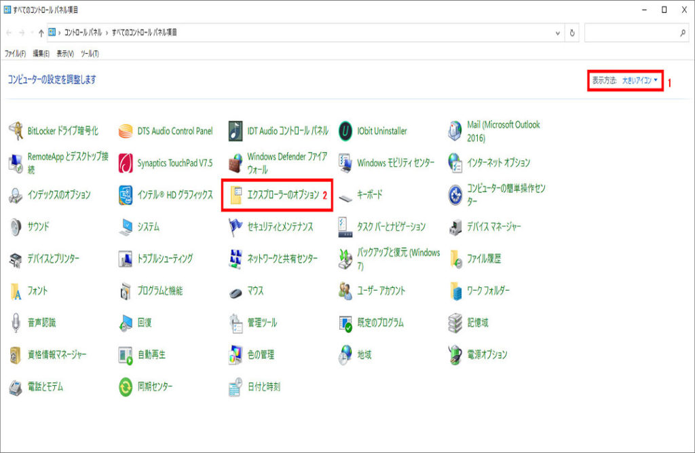Open the ファイル(F) menu
Screen dimensions: 695x453
(15, 54)
